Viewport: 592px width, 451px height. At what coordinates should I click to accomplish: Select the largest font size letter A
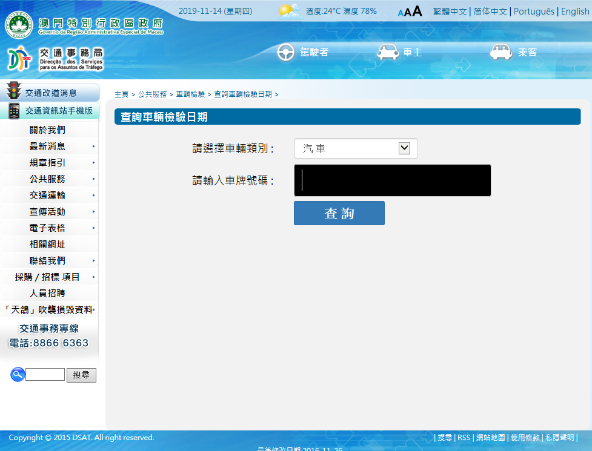pyautogui.click(x=417, y=12)
